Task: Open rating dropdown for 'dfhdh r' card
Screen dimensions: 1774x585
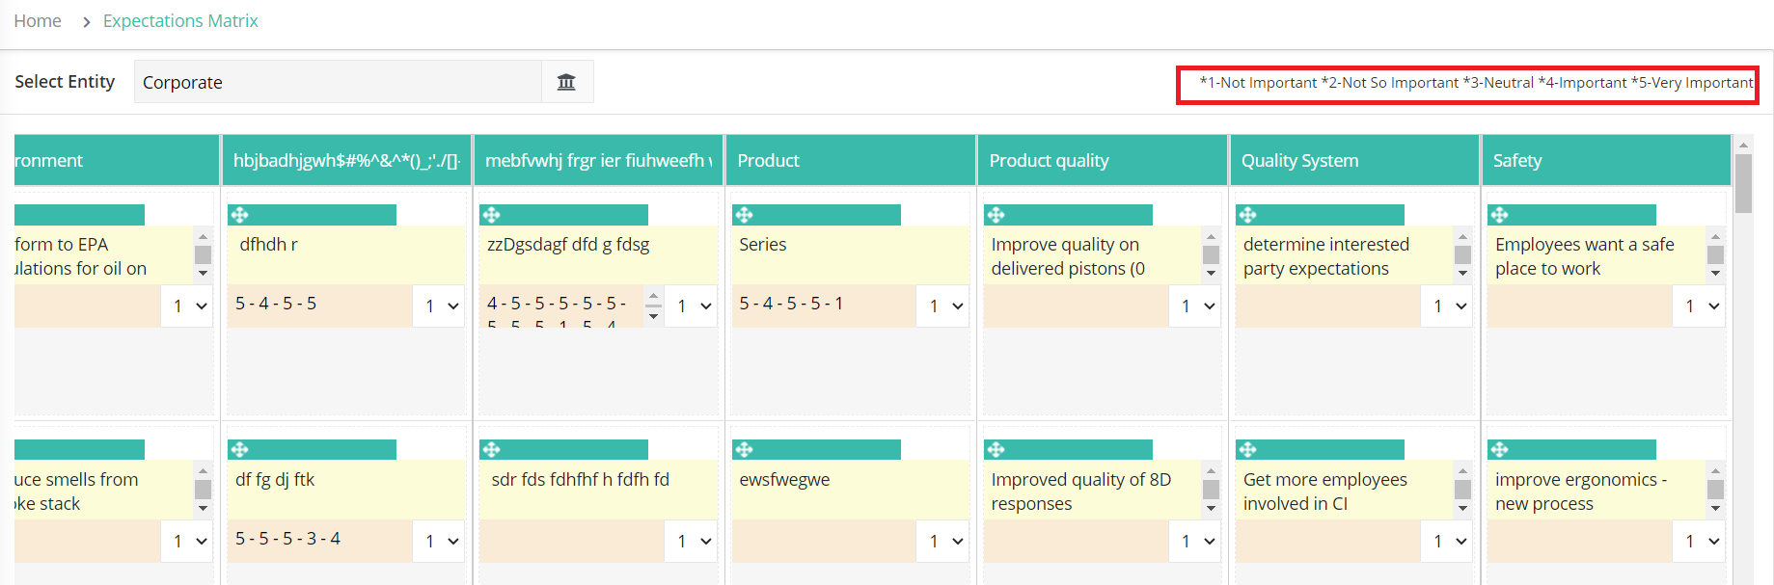Action: point(439,306)
